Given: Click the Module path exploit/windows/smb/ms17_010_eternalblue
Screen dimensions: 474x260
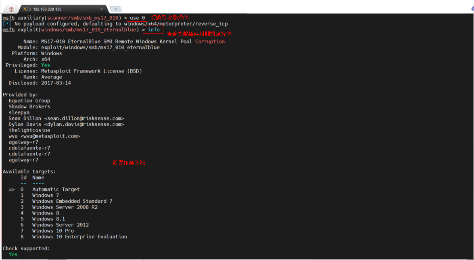Looking at the screenshot, I should (x=100, y=48).
